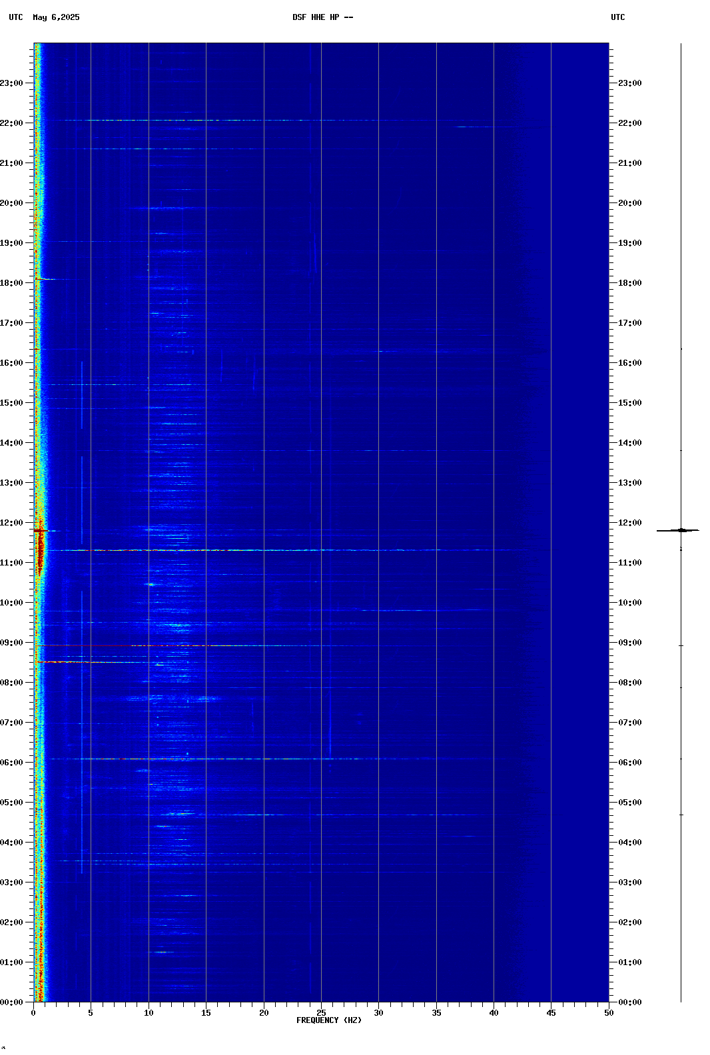The height and width of the screenshot is (1055, 710).
Task: Click the "UTC" label beside the date
Action: [16, 17]
